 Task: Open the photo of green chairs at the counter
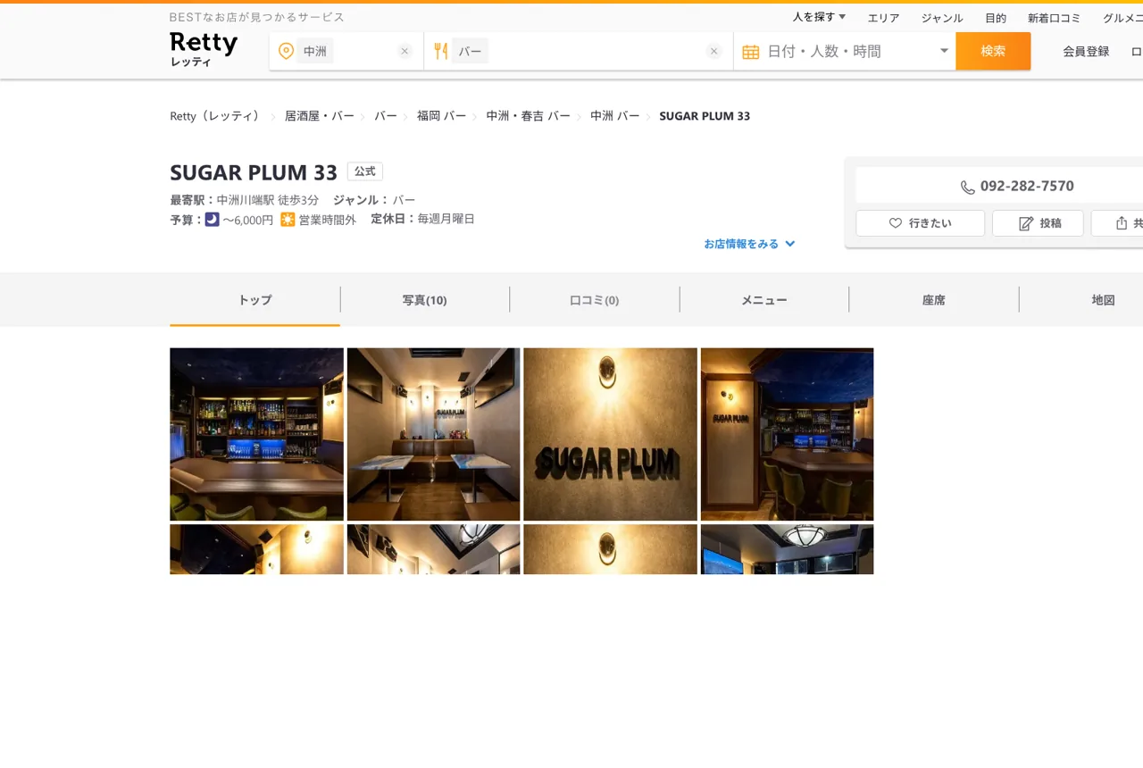pyautogui.click(x=787, y=434)
